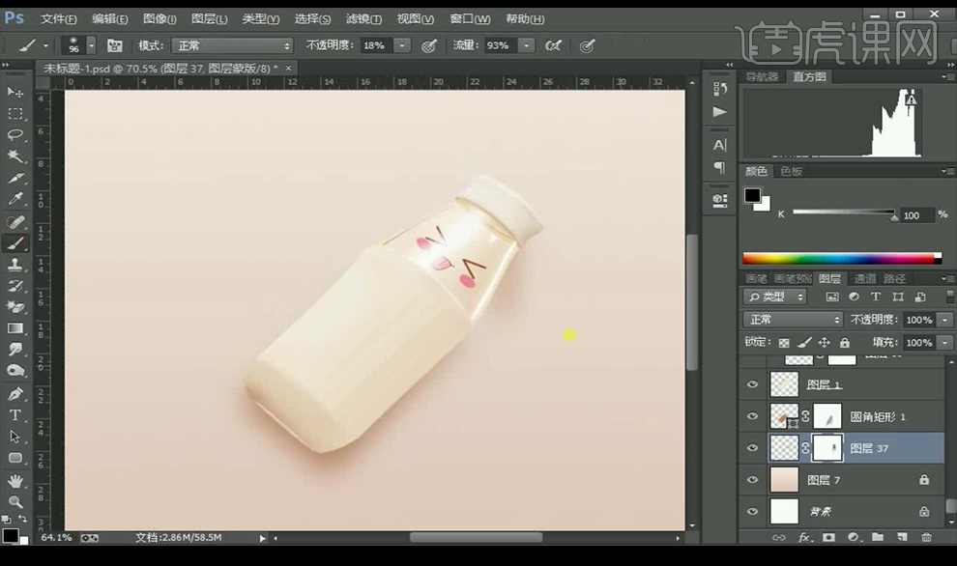
Task: Select the Horizontal Type tool
Action: [x=15, y=415]
